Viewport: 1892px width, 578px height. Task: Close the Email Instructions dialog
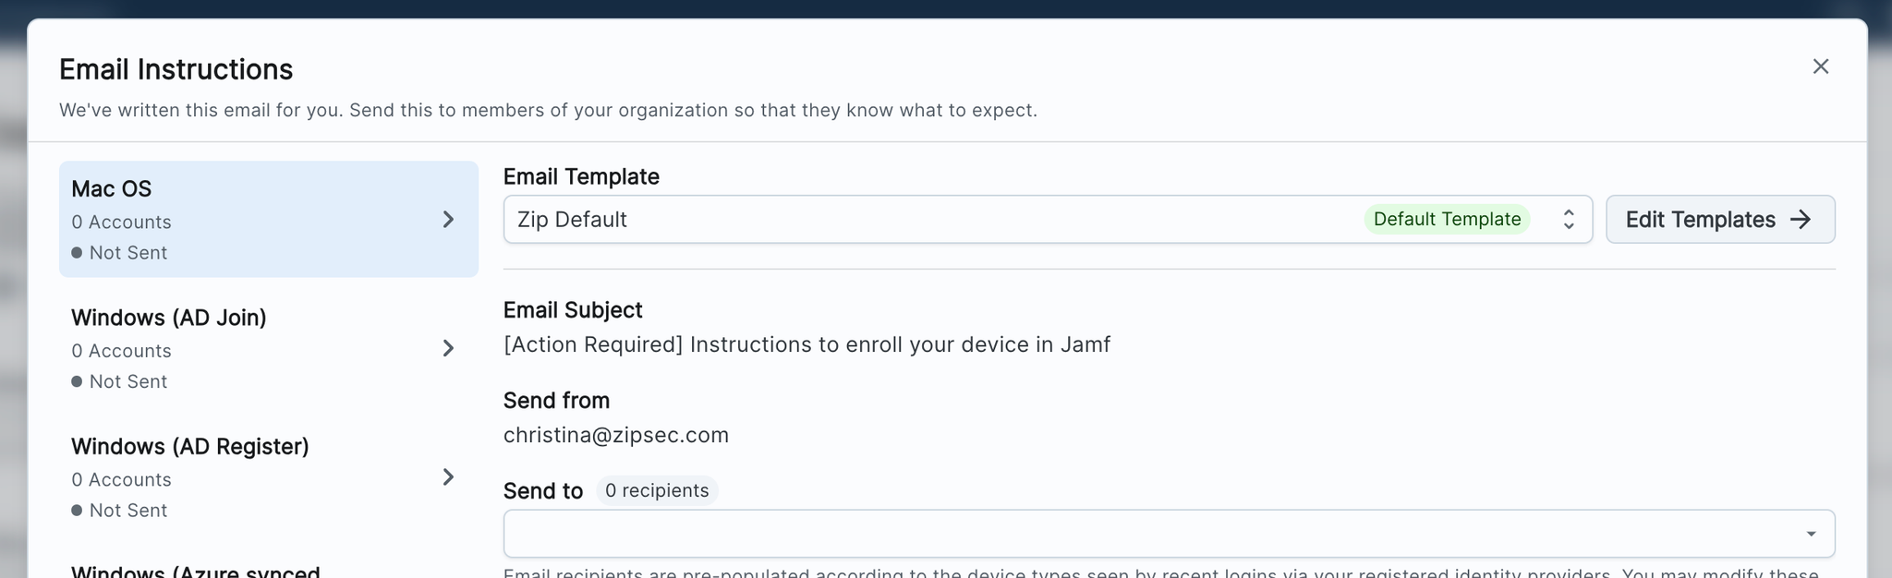1820,66
